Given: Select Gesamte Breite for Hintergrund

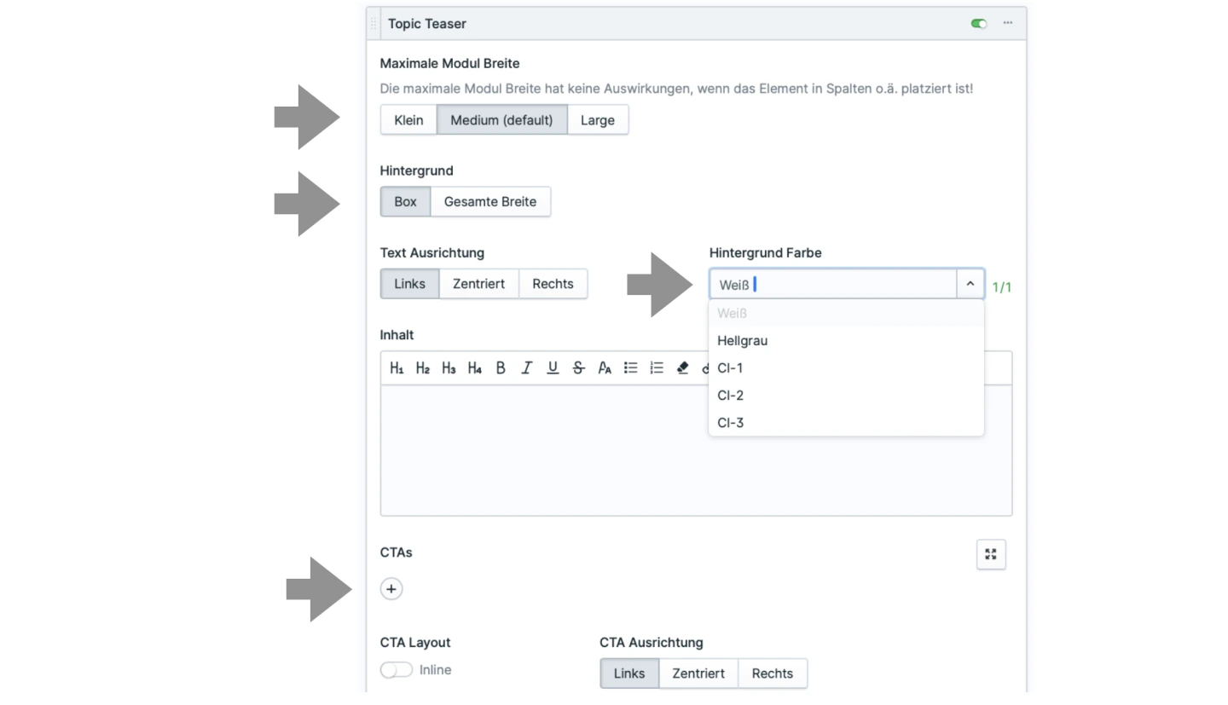Looking at the screenshot, I should coord(490,202).
